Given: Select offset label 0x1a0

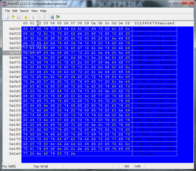Looking at the screenshot, I should point(15,154).
